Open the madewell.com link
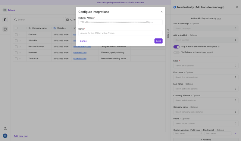Screen dimensions: 241x141 (x=80, y=52)
